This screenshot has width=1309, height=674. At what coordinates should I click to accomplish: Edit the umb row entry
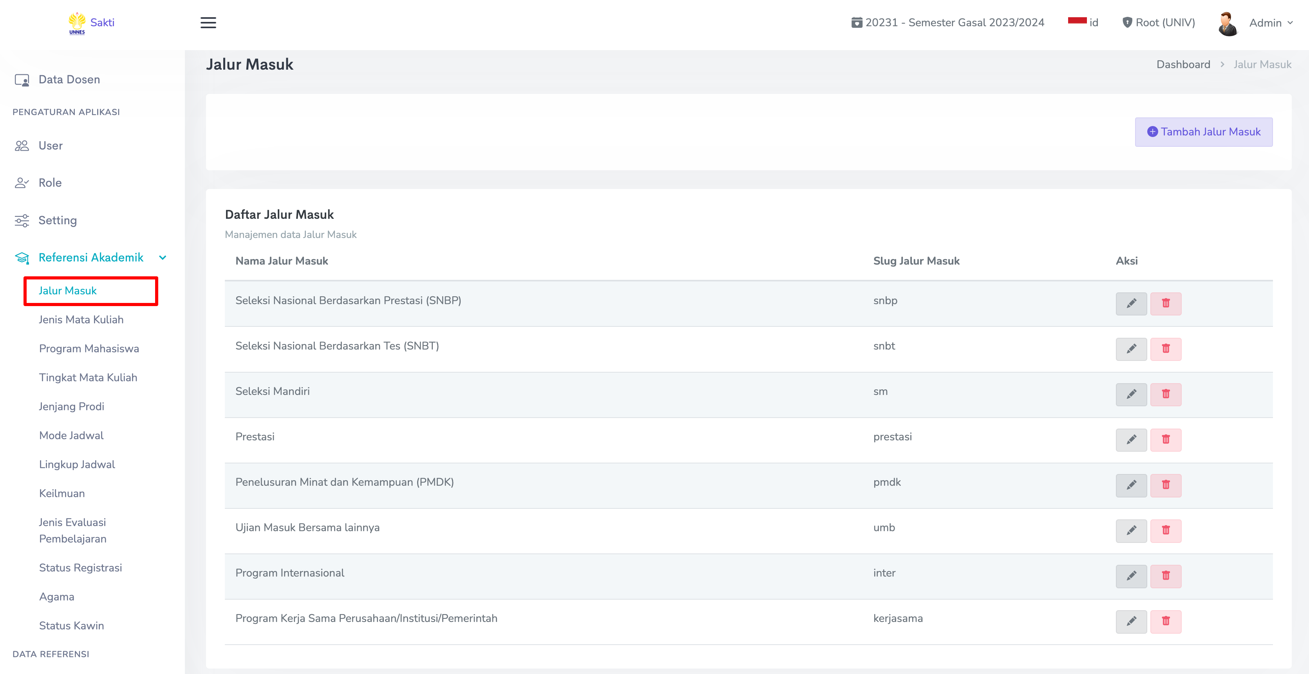pos(1131,530)
